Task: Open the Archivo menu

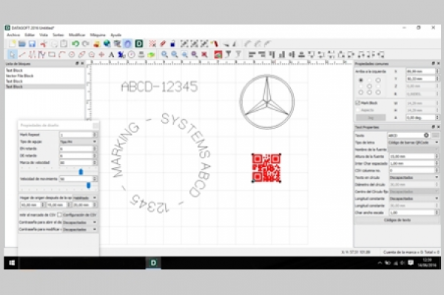Action: point(13,35)
